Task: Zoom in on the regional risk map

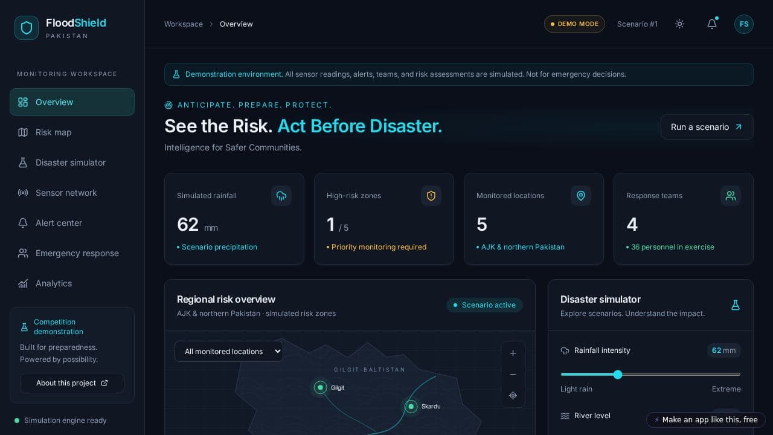Action: pyautogui.click(x=513, y=353)
